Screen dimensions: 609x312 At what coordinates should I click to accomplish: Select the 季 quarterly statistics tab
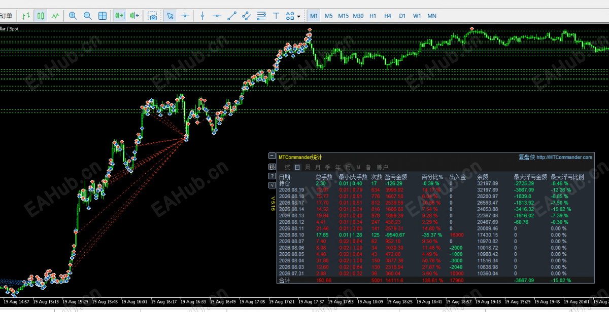pyautogui.click(x=328, y=167)
